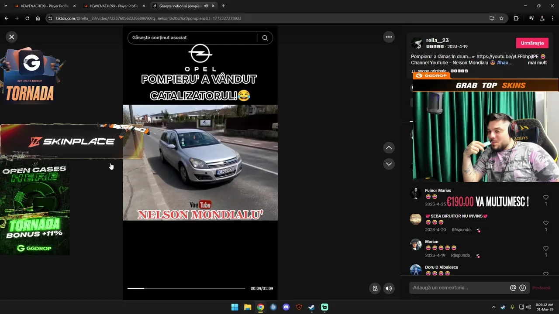This screenshot has width=559, height=314.
Task: Click the Postează button
Action: click(x=541, y=288)
